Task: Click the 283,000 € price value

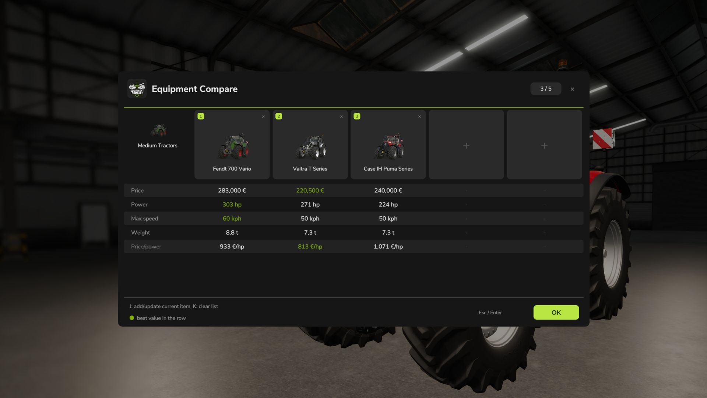Action: (x=232, y=191)
